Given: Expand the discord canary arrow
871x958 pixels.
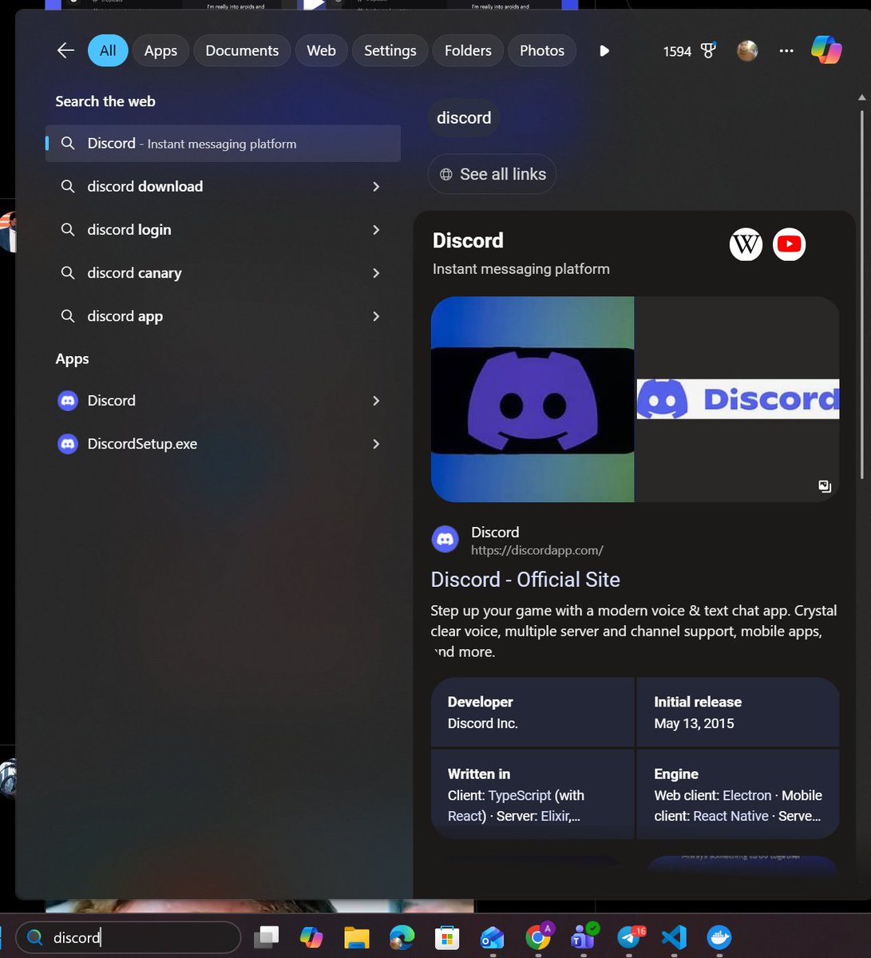Looking at the screenshot, I should click(x=376, y=273).
